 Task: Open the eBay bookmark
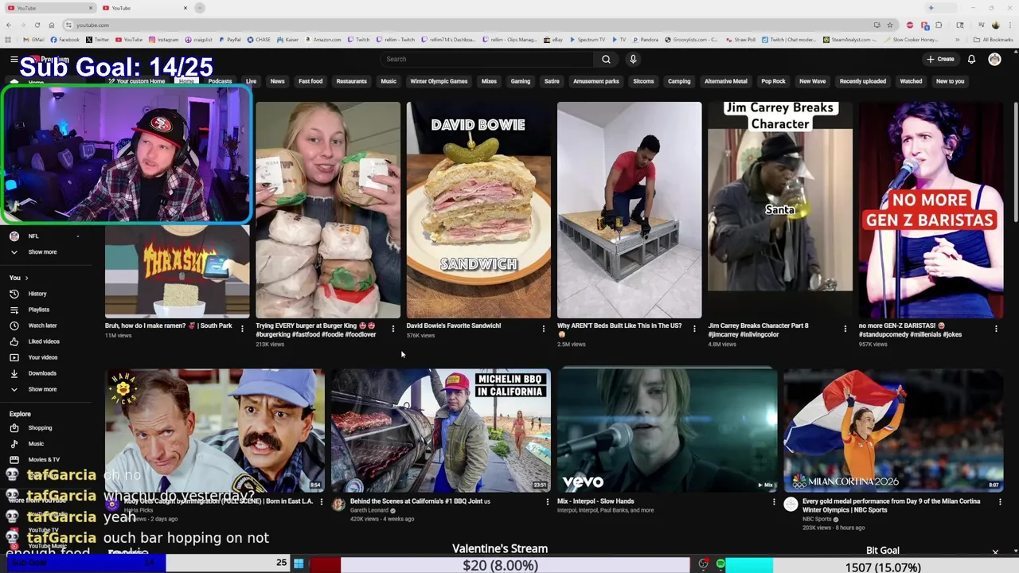(x=553, y=39)
